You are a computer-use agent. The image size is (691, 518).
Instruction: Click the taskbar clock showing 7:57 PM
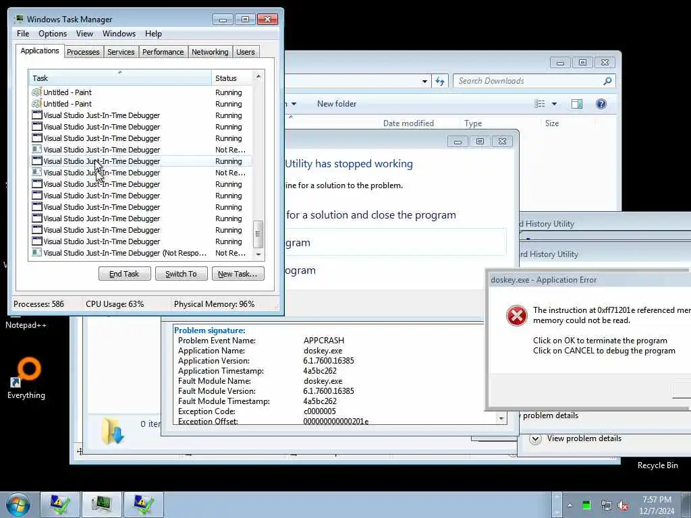click(657, 505)
